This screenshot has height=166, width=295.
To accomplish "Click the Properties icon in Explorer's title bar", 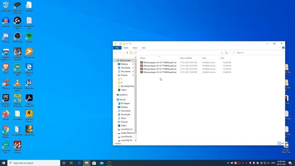I will [120, 44].
